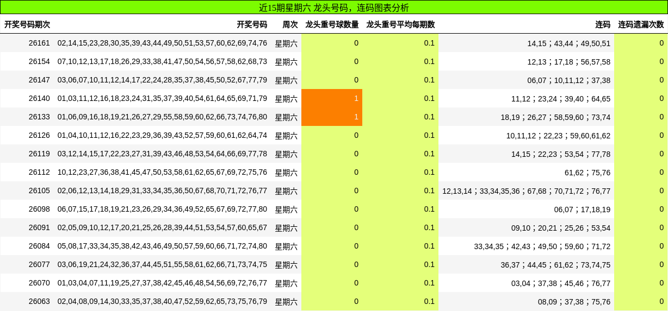Click drawn numbers starting 02,04,08,09,14
Screen dimensions: 668x311
(163, 301)
